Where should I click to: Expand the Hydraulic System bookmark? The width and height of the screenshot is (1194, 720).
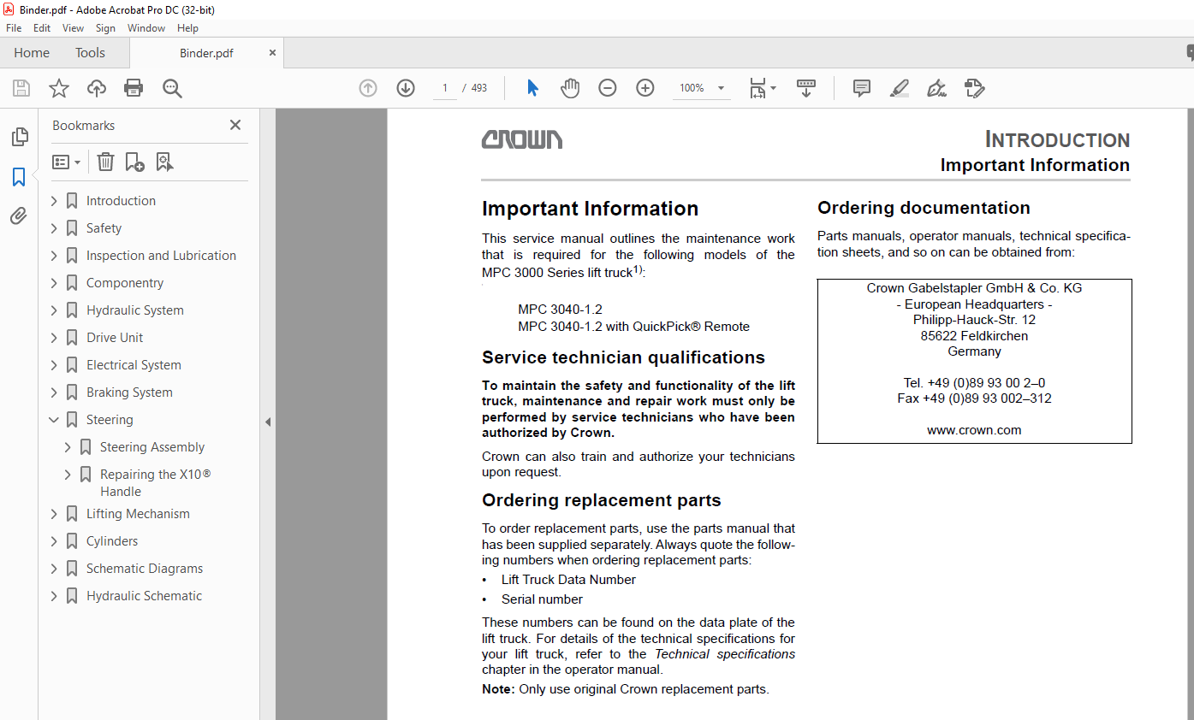[55, 310]
